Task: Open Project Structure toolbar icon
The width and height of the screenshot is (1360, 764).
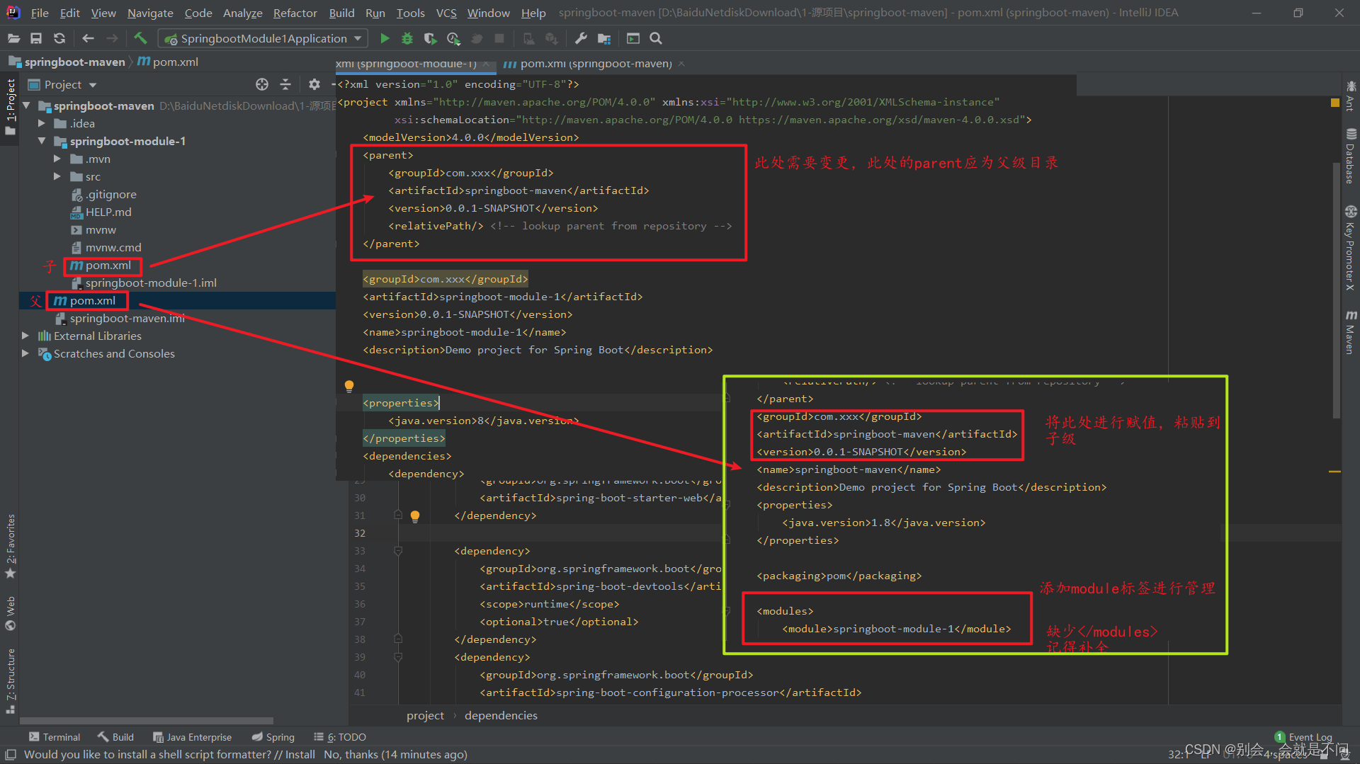Action: point(604,38)
